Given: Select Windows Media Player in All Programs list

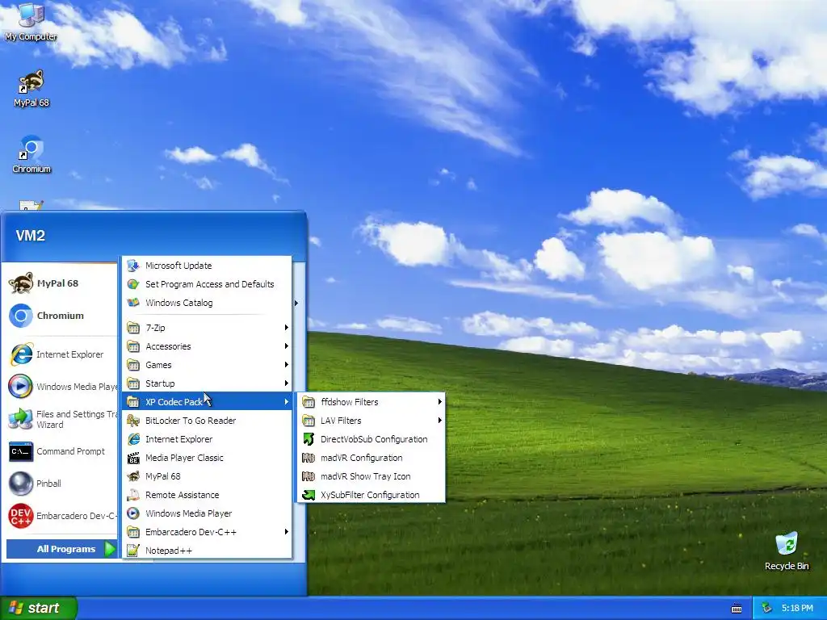Looking at the screenshot, I should 207,513.
